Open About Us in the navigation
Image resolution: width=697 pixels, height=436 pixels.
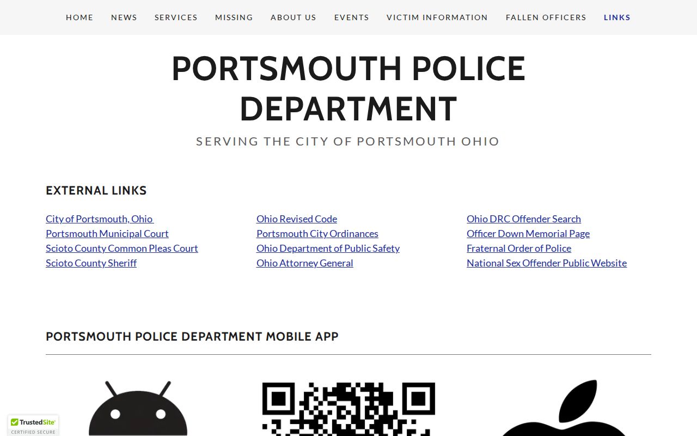[294, 17]
